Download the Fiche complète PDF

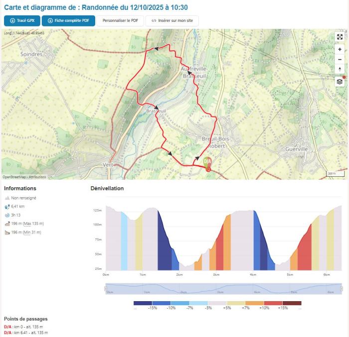[x=68, y=21]
